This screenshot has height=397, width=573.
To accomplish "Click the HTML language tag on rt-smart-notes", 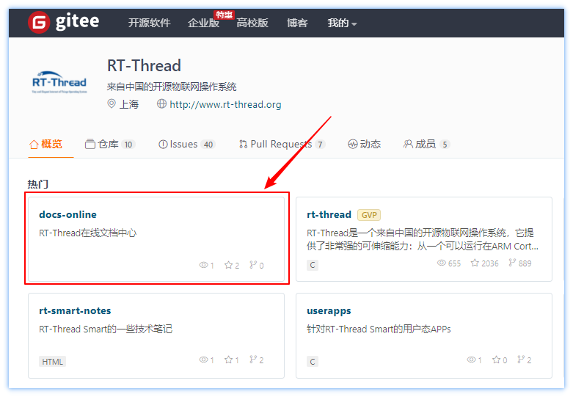I will tap(52, 362).
